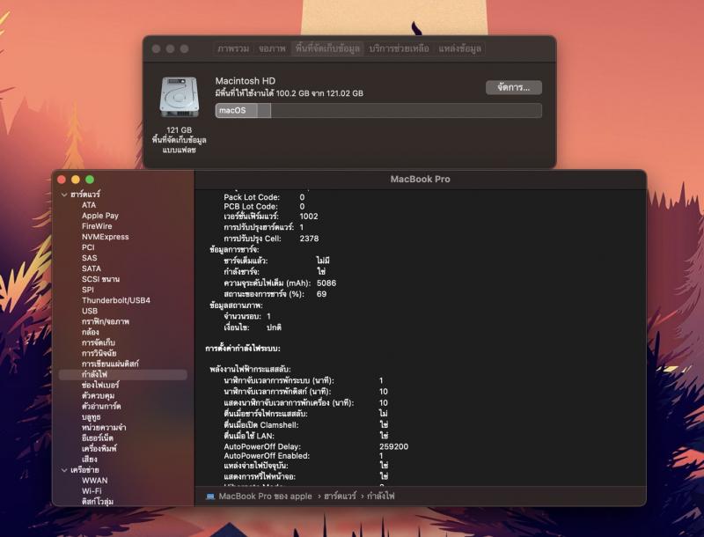The width and height of the screenshot is (704, 537).
Task: Click the Macintosh HD volume name
Action: pyautogui.click(x=246, y=81)
